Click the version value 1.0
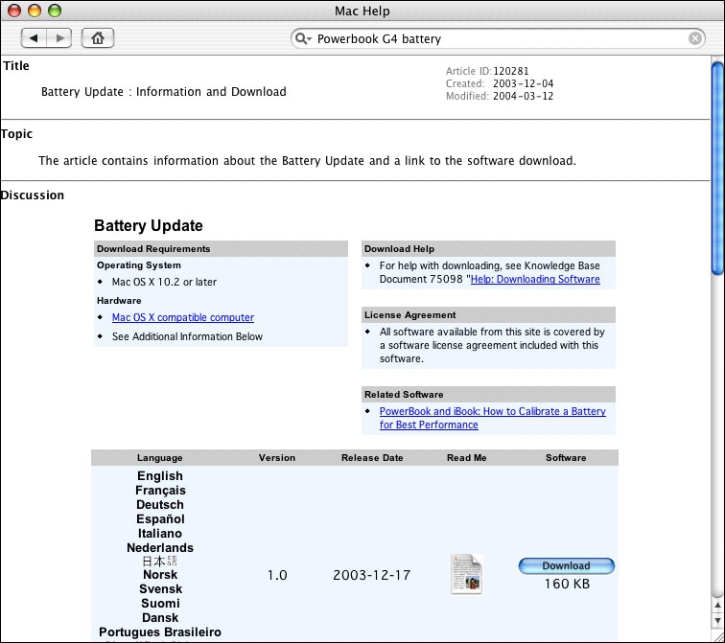This screenshot has width=725, height=643. 277,575
